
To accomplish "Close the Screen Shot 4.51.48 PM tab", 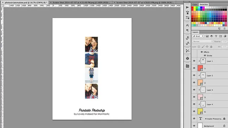I will (x=51, y=2).
